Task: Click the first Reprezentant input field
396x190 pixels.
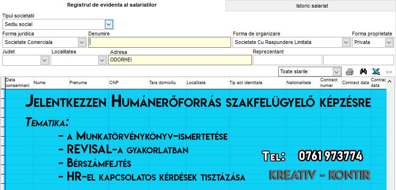Action: (287, 60)
